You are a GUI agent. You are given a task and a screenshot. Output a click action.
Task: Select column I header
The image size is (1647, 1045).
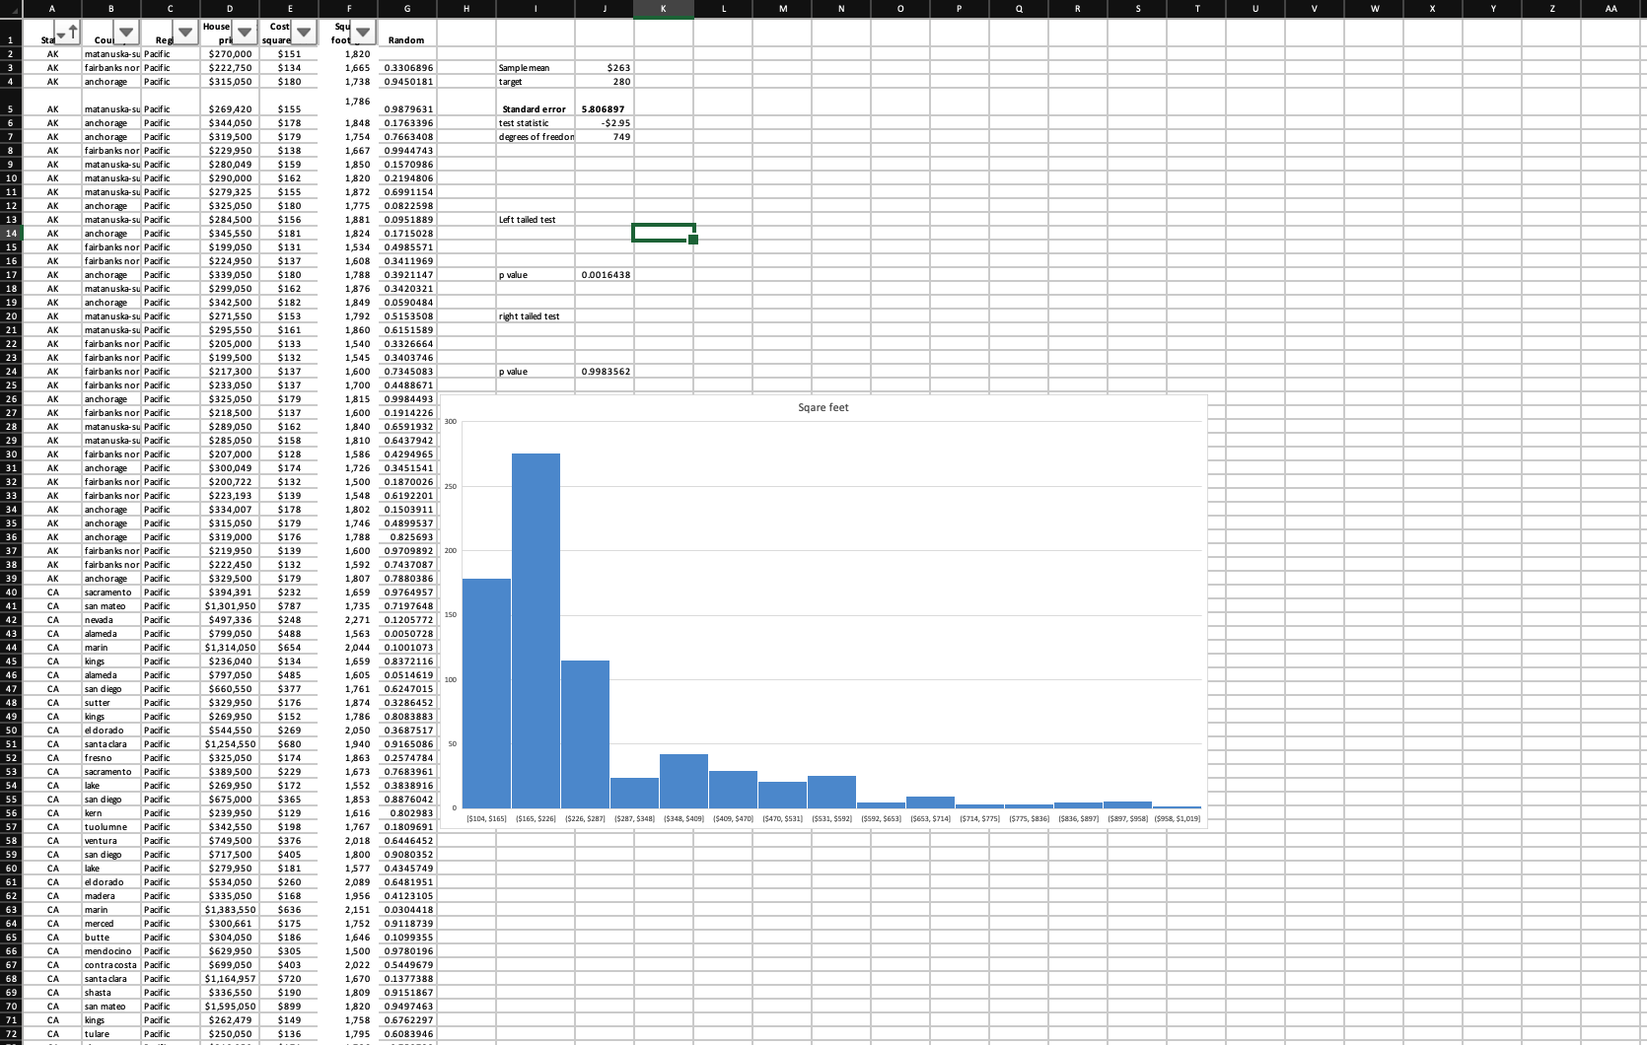tap(536, 9)
